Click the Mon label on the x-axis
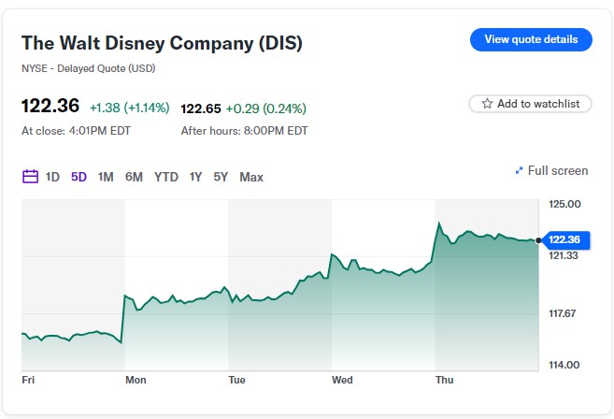The width and height of the screenshot is (614, 419). coord(136,380)
